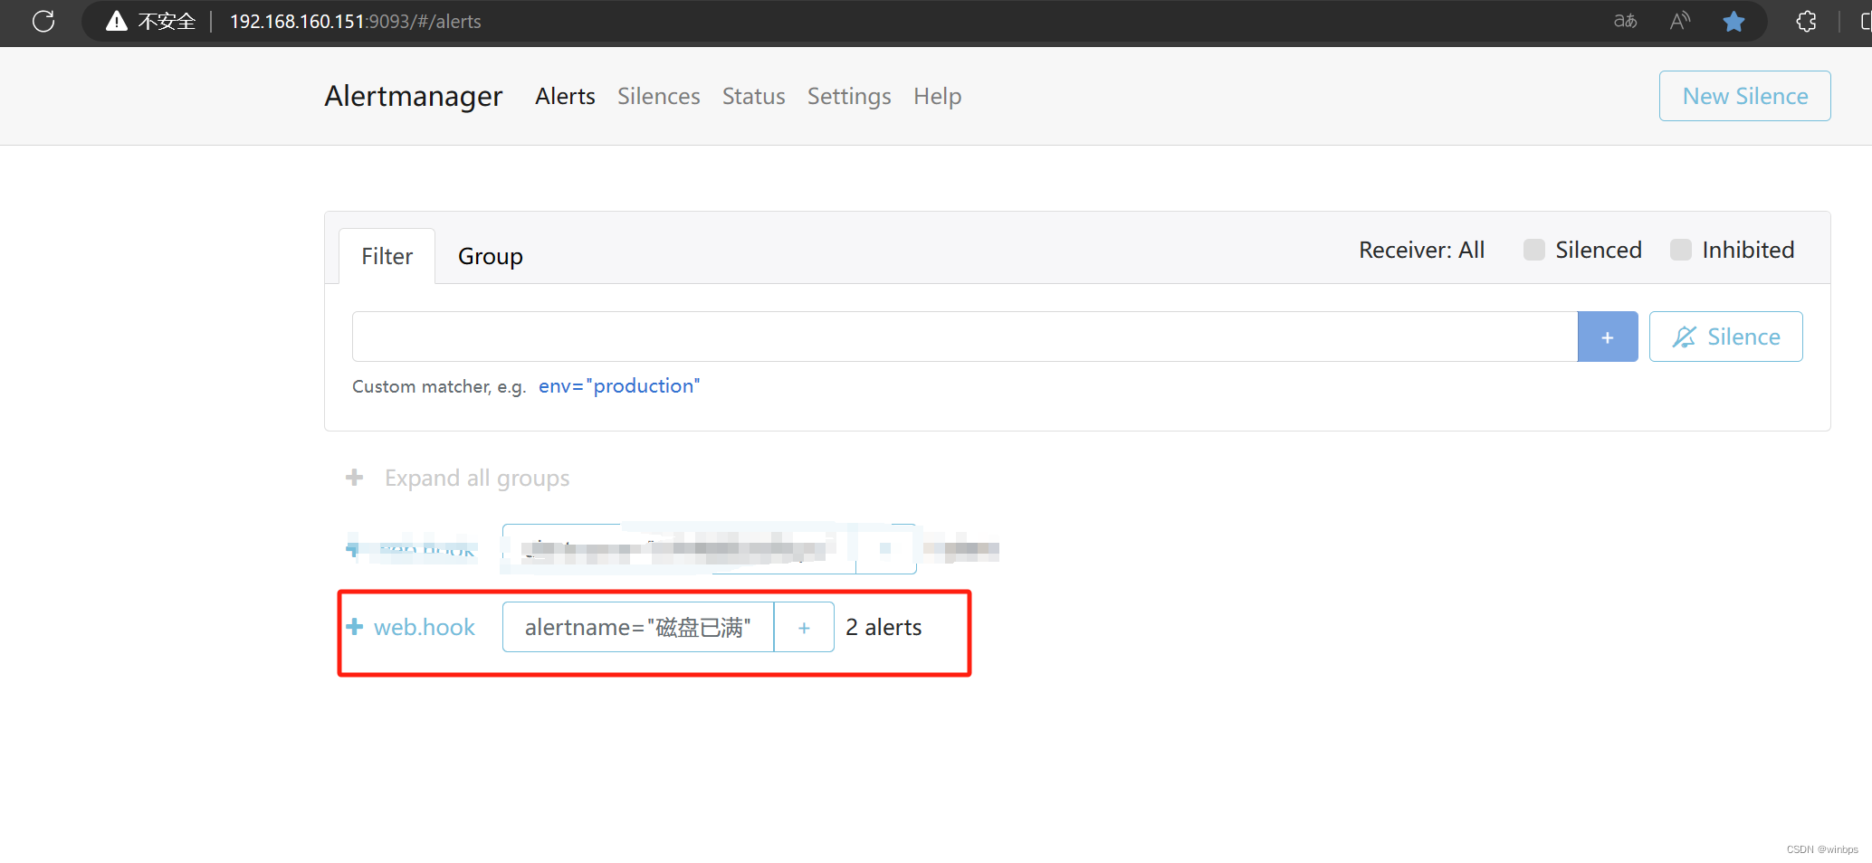
Task: Expand the blurred first alert group
Action: (353, 549)
